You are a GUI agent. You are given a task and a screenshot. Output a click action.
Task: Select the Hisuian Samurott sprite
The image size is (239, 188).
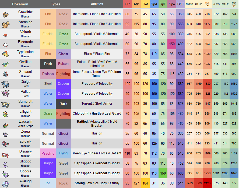[5, 104]
